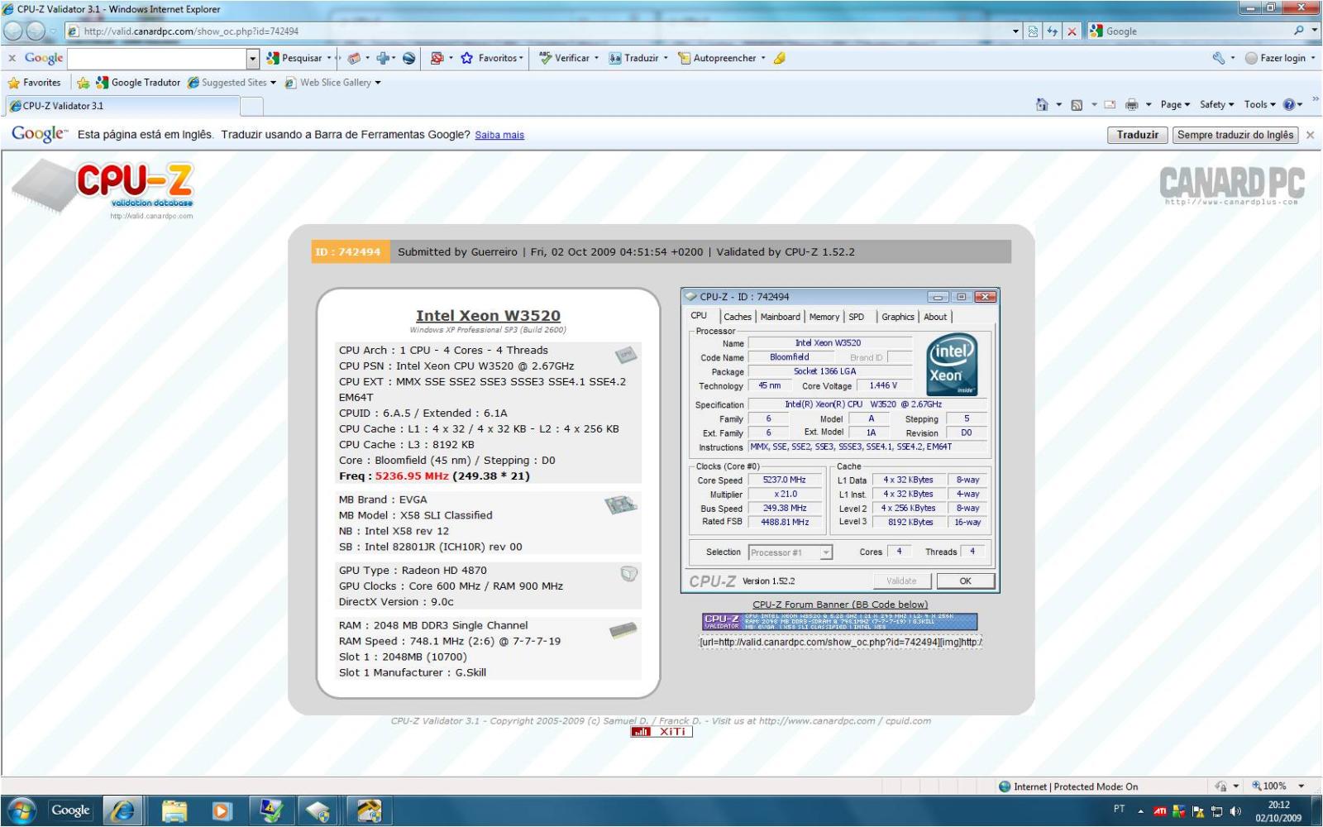Open search provider dropdown arrow
This screenshot has width=1323, height=827.
click(x=1315, y=31)
